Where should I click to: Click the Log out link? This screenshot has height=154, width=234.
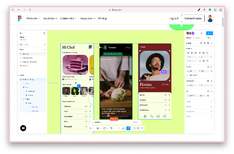[x=174, y=18]
